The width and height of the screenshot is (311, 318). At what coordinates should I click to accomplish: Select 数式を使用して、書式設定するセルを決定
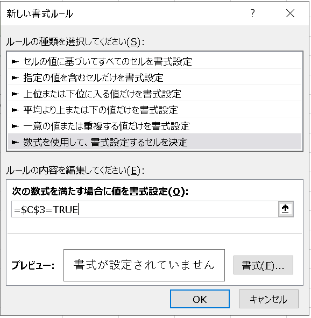click(x=154, y=142)
